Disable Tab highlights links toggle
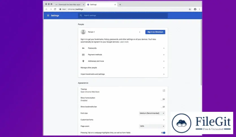 tap(163, 133)
